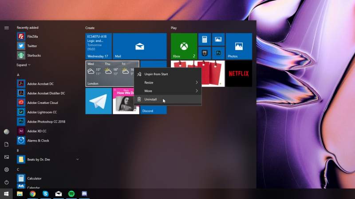Click the hamburger menu icon
This screenshot has width=355, height=199.
7,28
